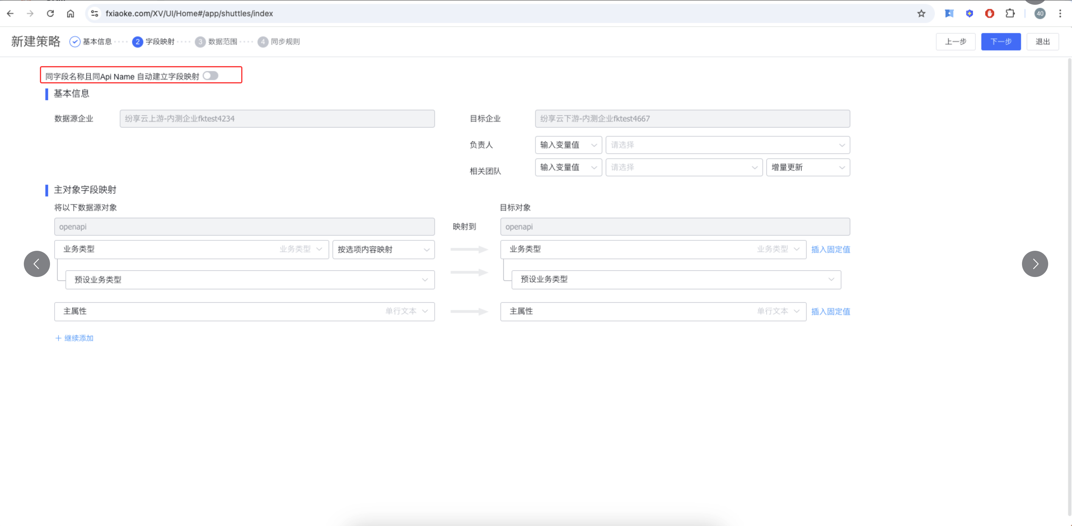Viewport: 1072px width, 526px height.
Task: View site information icon in address bar
Action: pyautogui.click(x=95, y=14)
